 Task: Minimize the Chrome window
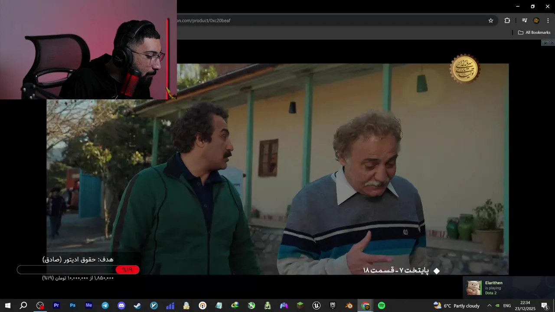(x=518, y=6)
